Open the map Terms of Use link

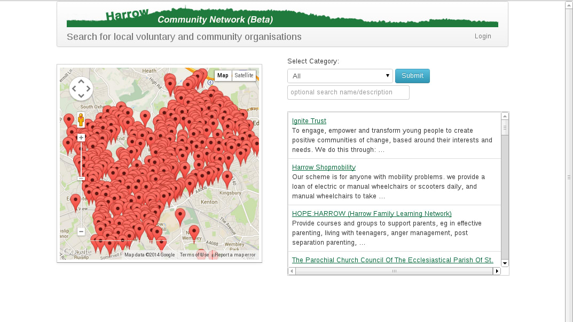[x=194, y=254]
